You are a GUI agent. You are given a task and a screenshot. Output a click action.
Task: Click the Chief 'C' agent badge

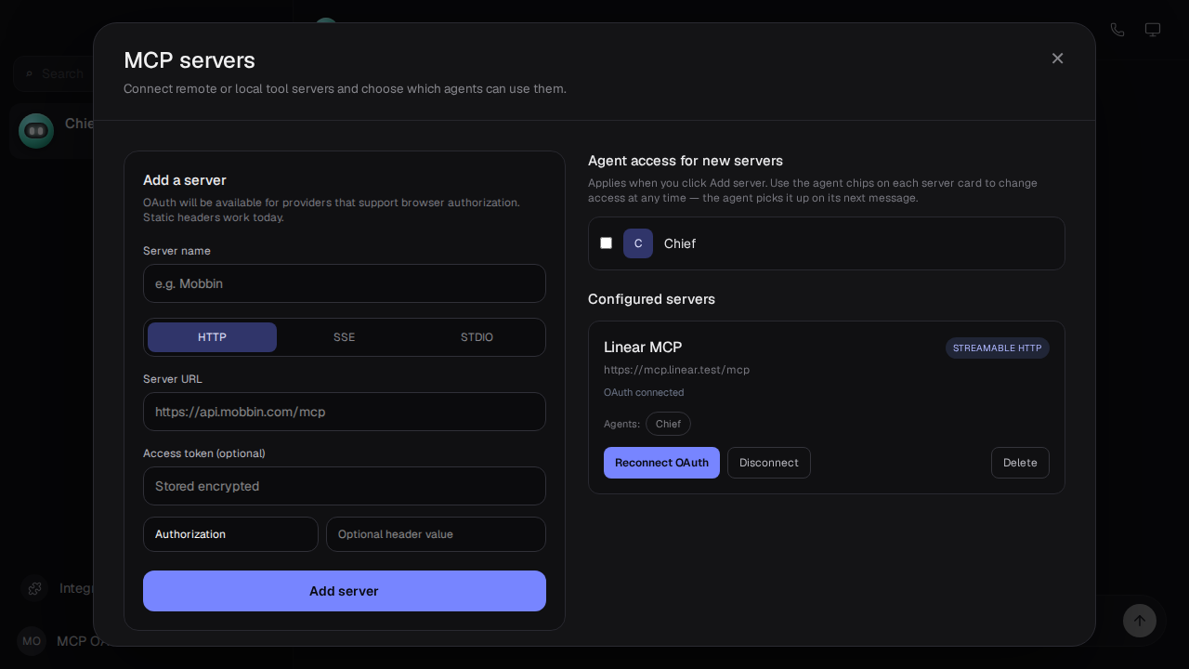(638, 243)
